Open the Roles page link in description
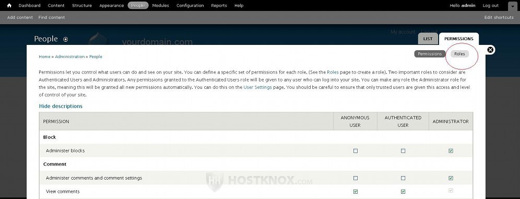The image size is (520, 199). [x=333, y=72]
